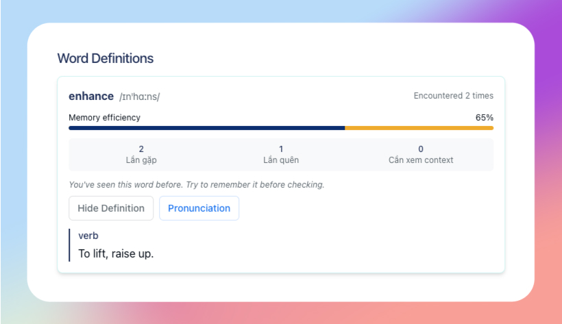562x324 pixels.
Task: Select the "Lần gặp" stat label
Action: click(x=140, y=160)
